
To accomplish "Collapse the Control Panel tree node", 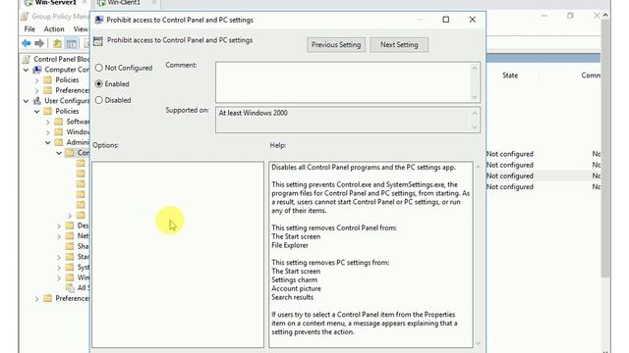I will click(x=59, y=153).
